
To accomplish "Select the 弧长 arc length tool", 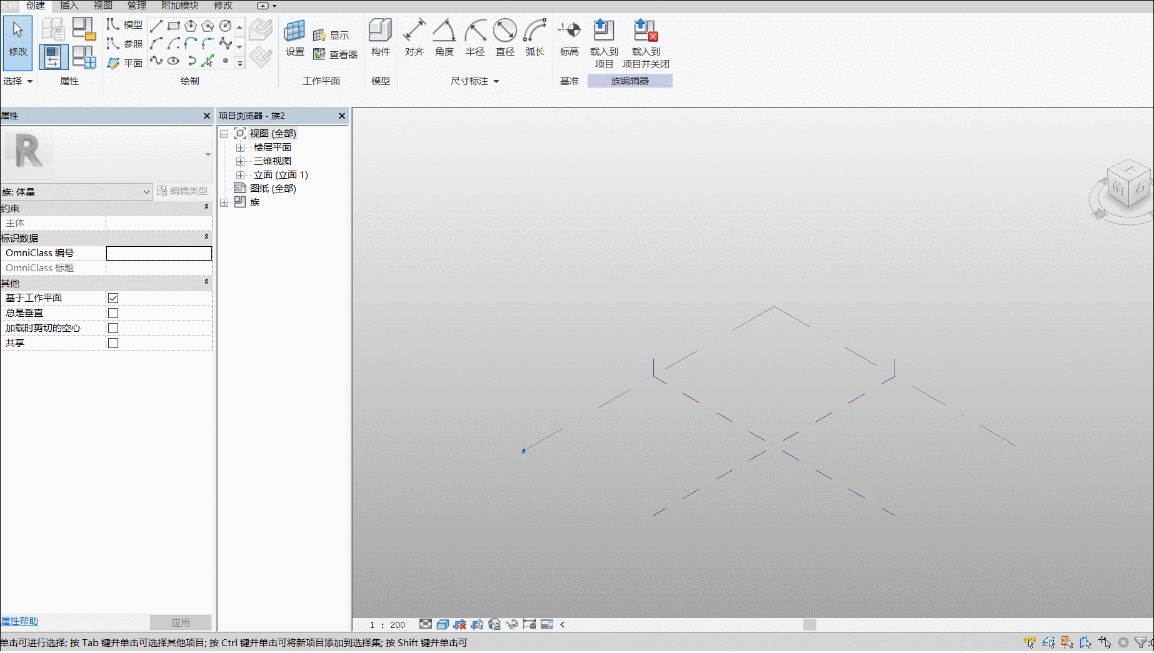I will click(535, 38).
